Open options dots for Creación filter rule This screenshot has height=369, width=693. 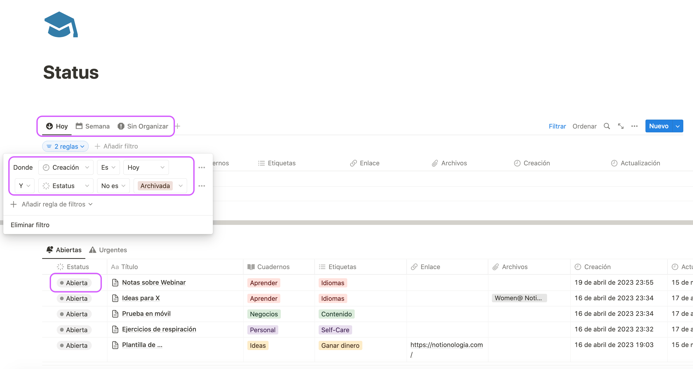coord(202,168)
